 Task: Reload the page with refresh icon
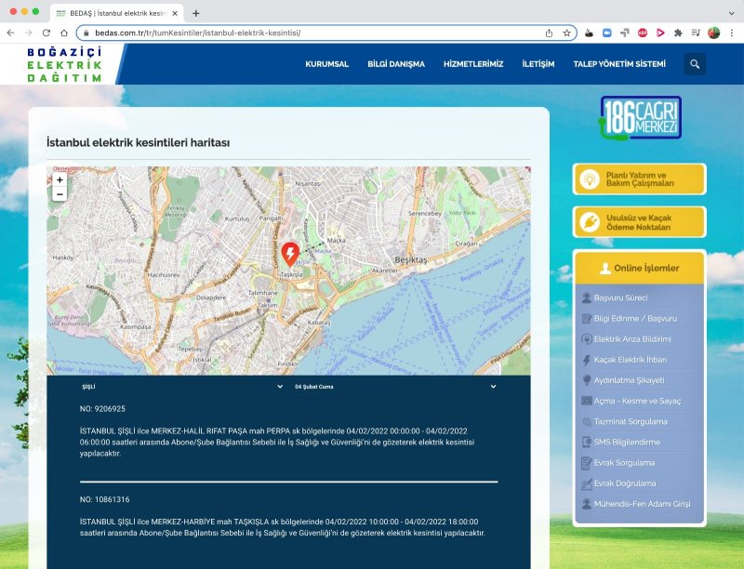point(46,33)
